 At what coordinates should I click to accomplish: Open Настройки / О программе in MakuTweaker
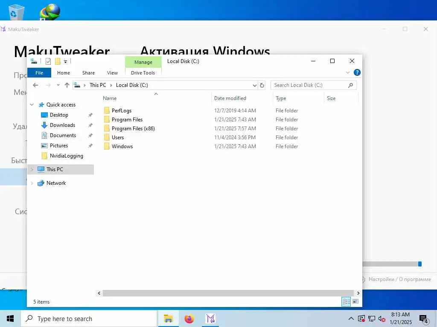pos(399,279)
